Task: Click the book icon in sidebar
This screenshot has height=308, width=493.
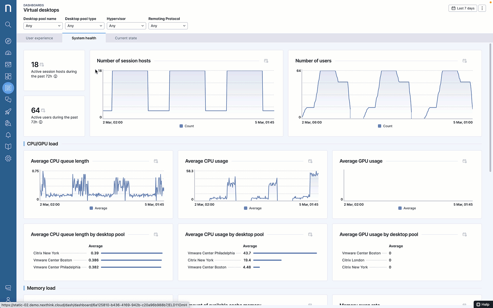Action: pyautogui.click(x=8, y=147)
